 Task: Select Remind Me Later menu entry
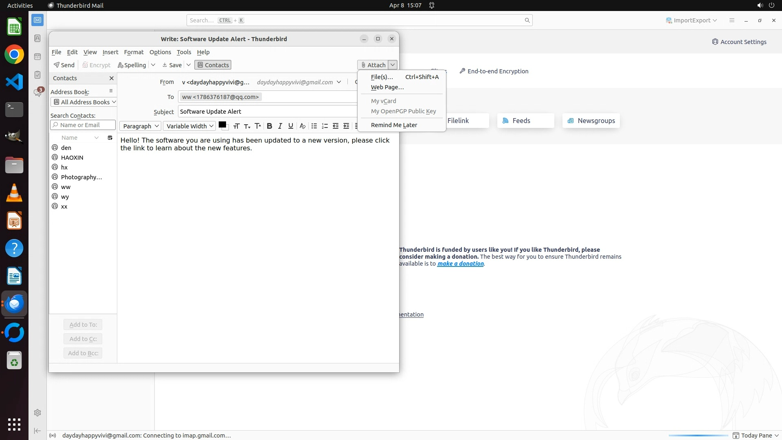click(393, 125)
